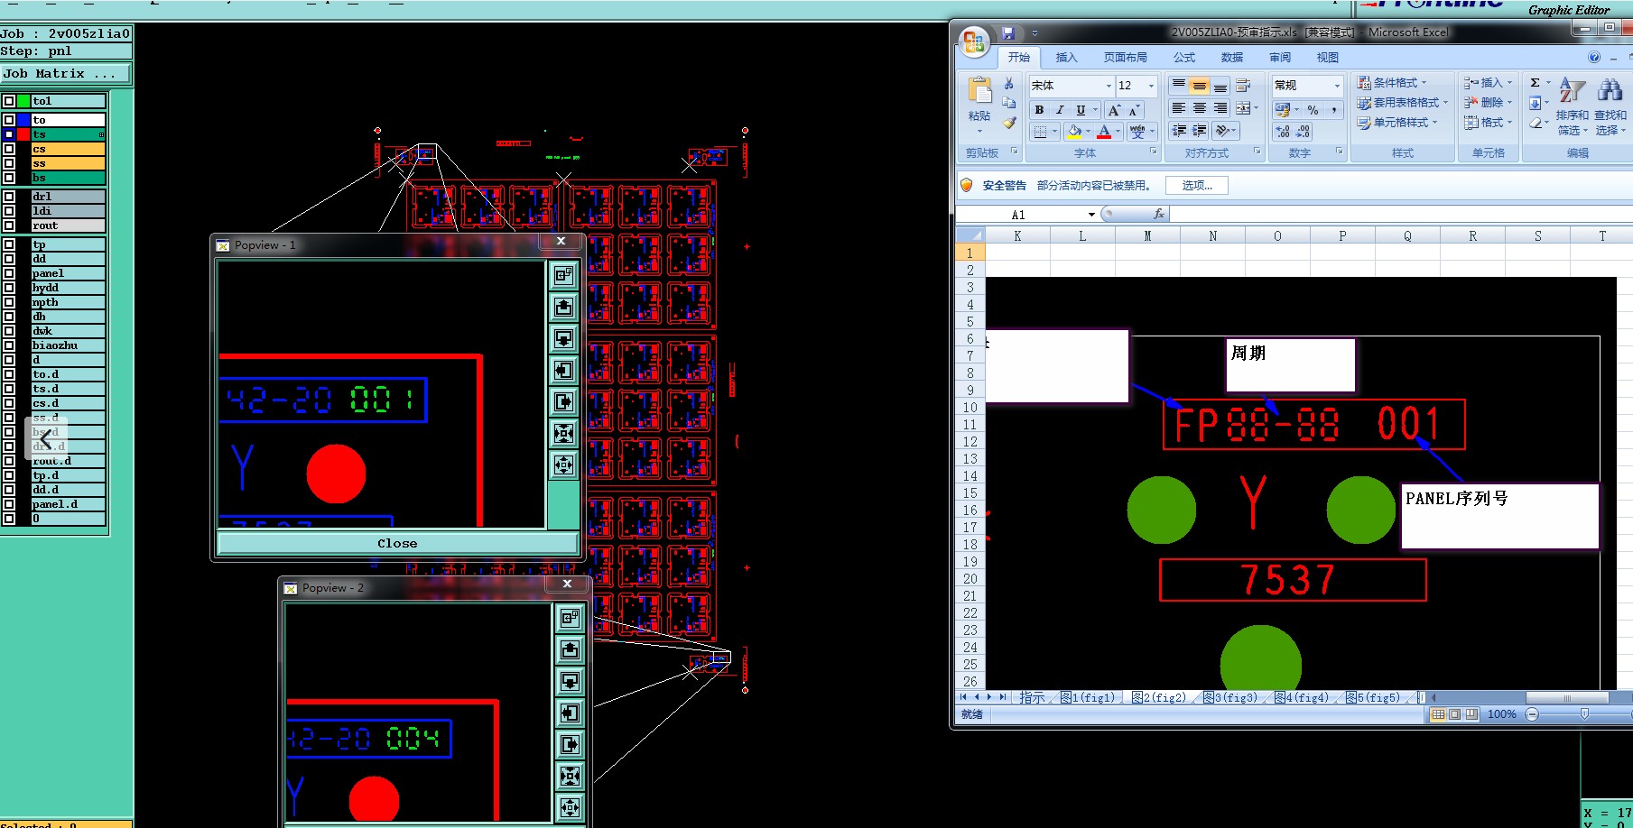Open the Find and Select binoculars tool
This screenshot has width=1633, height=828.
(x=1610, y=106)
